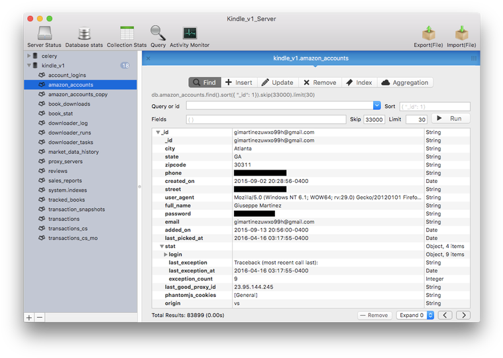Select the transaction_snapshots collection

[80, 209]
